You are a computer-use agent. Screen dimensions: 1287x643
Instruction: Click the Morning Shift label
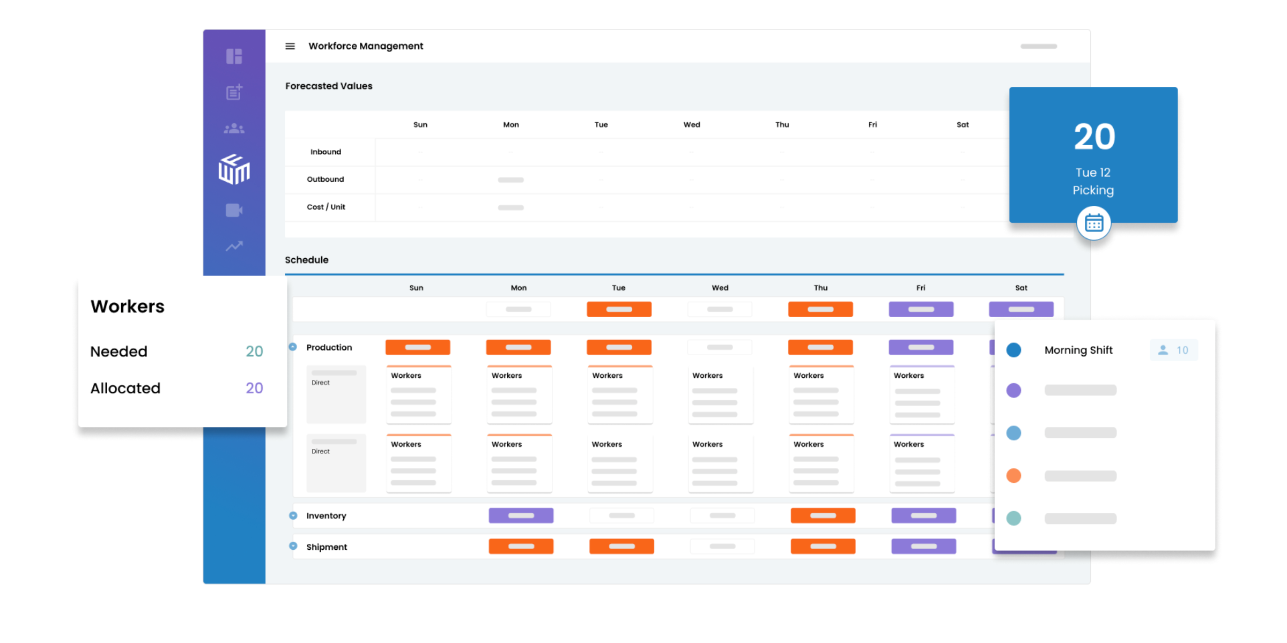point(1078,350)
